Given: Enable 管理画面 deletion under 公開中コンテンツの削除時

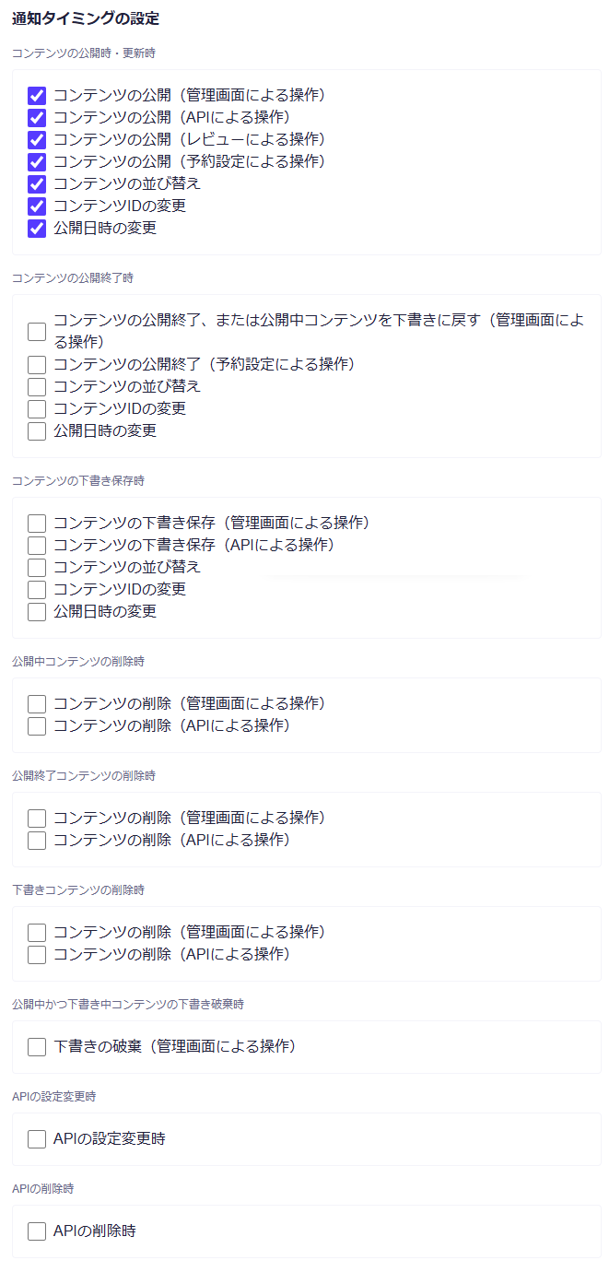Looking at the screenshot, I should coord(37,703).
